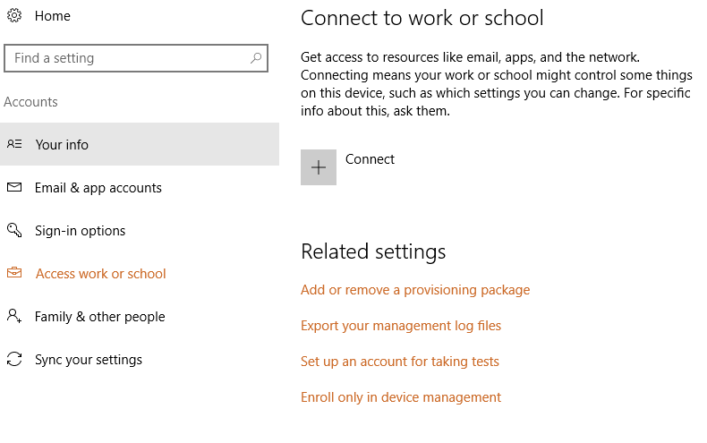Click the Access work or school briefcase icon
Screen dimensions: 707x443
tap(14, 272)
